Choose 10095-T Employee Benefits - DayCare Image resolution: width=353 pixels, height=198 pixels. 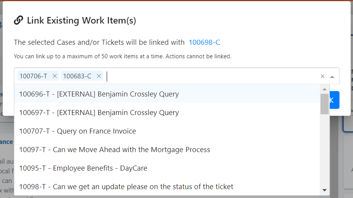click(x=83, y=168)
